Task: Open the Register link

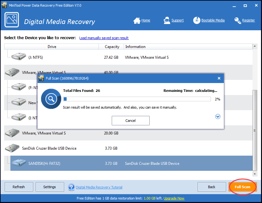Action: point(248,21)
